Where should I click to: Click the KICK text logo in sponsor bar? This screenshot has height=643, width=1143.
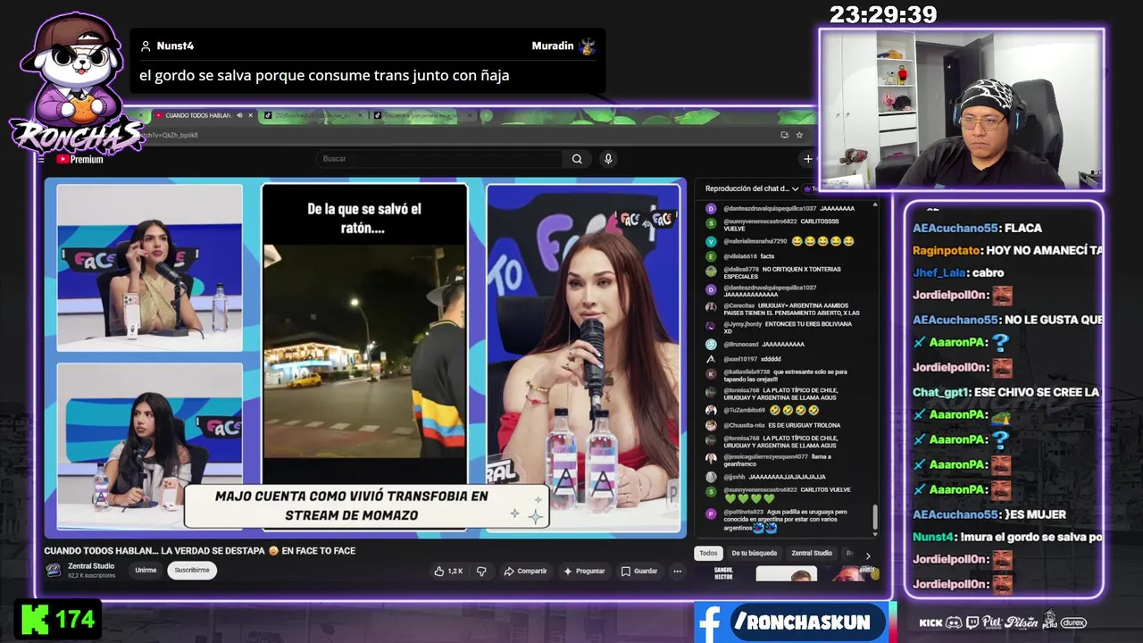[930, 622]
